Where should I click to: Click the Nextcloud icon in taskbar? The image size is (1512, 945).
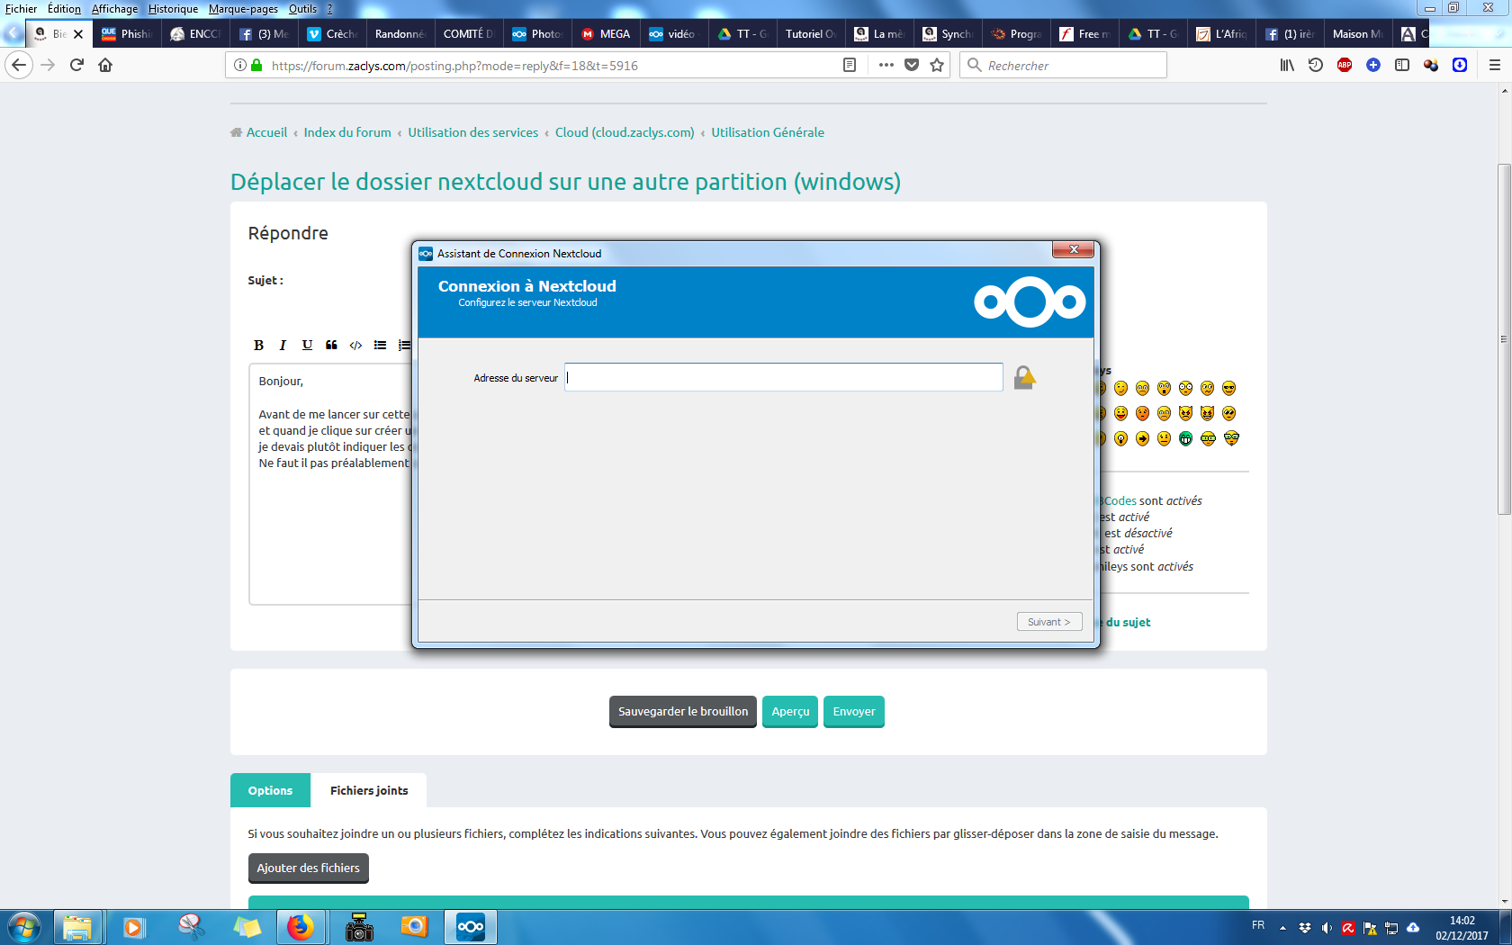pos(470,926)
